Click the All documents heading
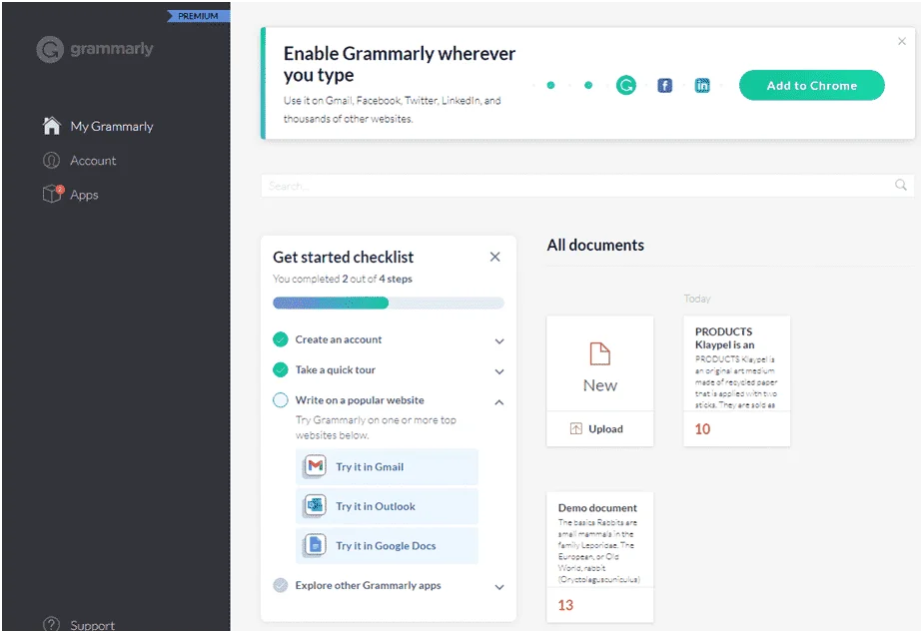The height and width of the screenshot is (633, 923). tap(595, 245)
